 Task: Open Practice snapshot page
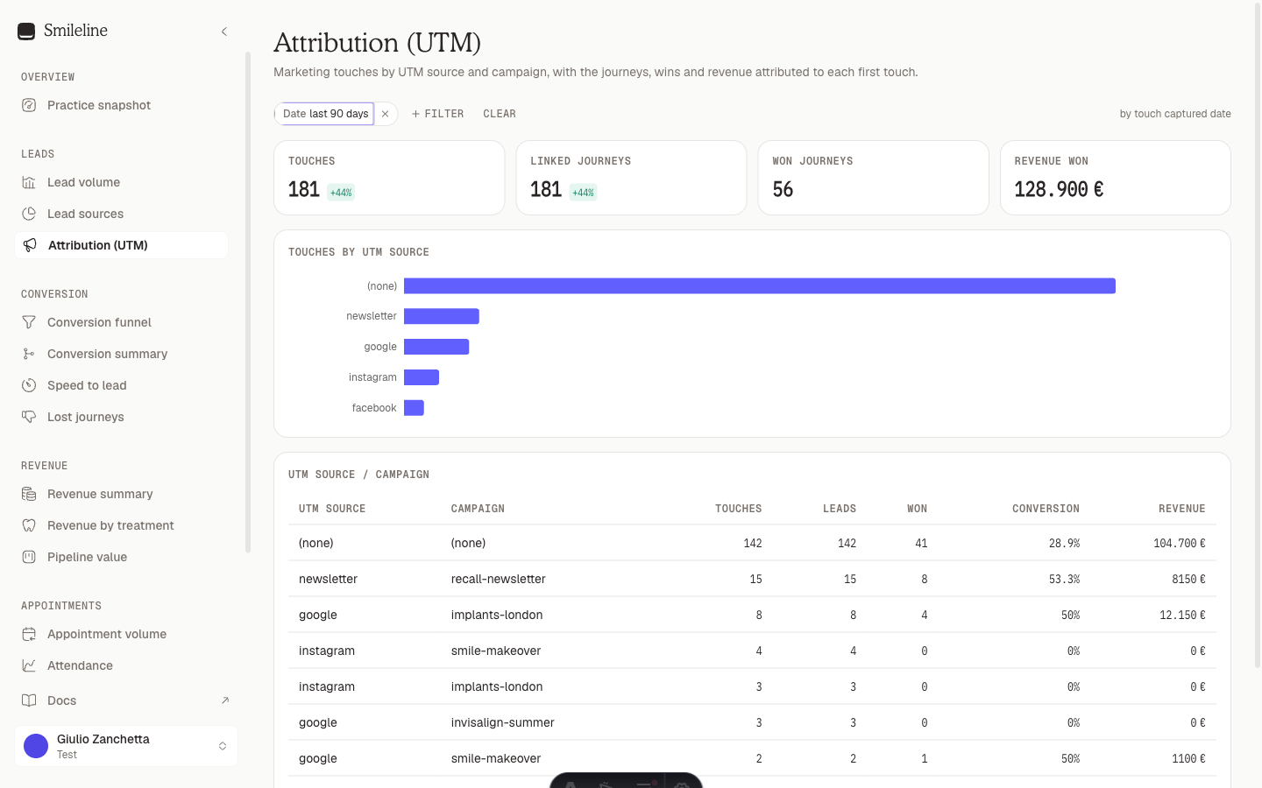[x=122, y=105]
